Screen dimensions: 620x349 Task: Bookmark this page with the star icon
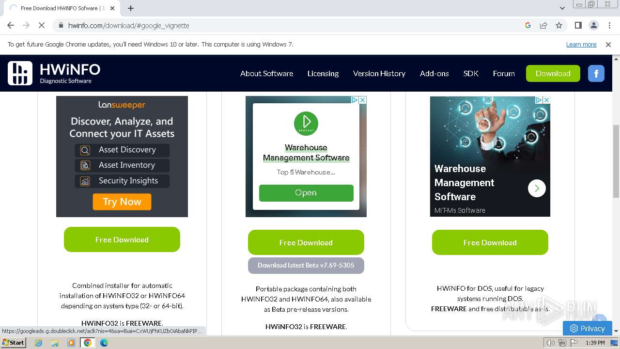559,25
